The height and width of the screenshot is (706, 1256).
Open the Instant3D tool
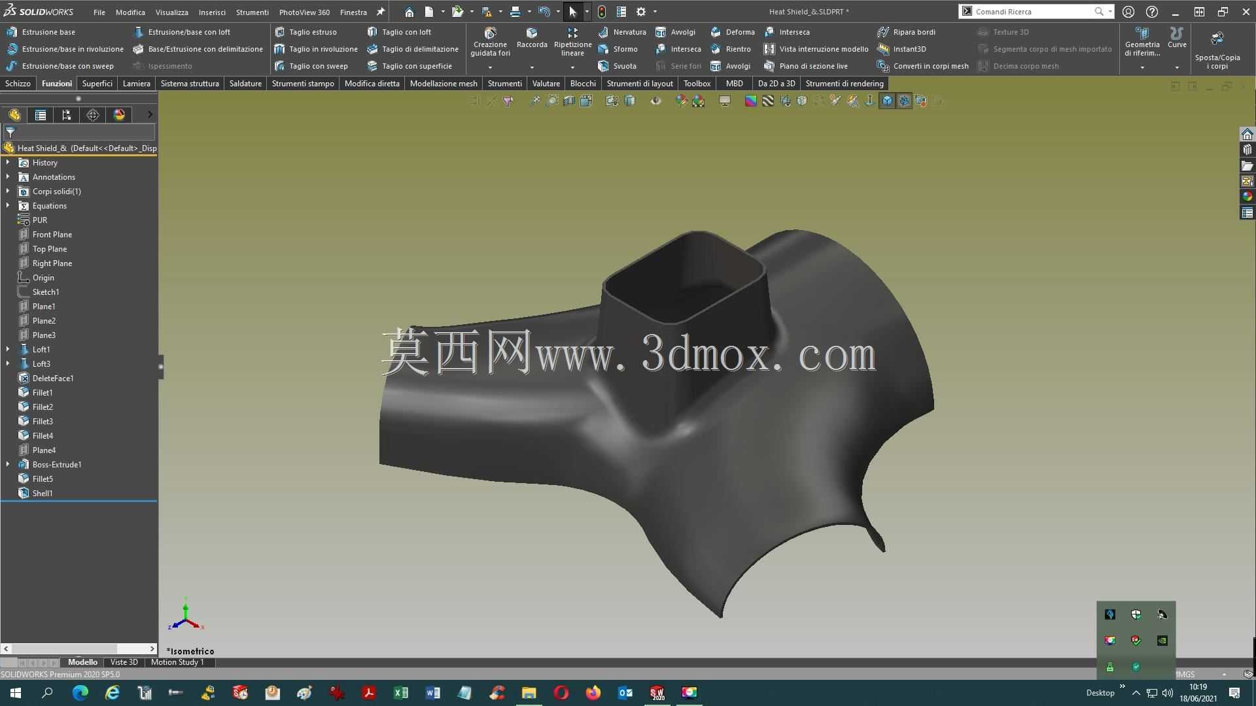click(901, 49)
